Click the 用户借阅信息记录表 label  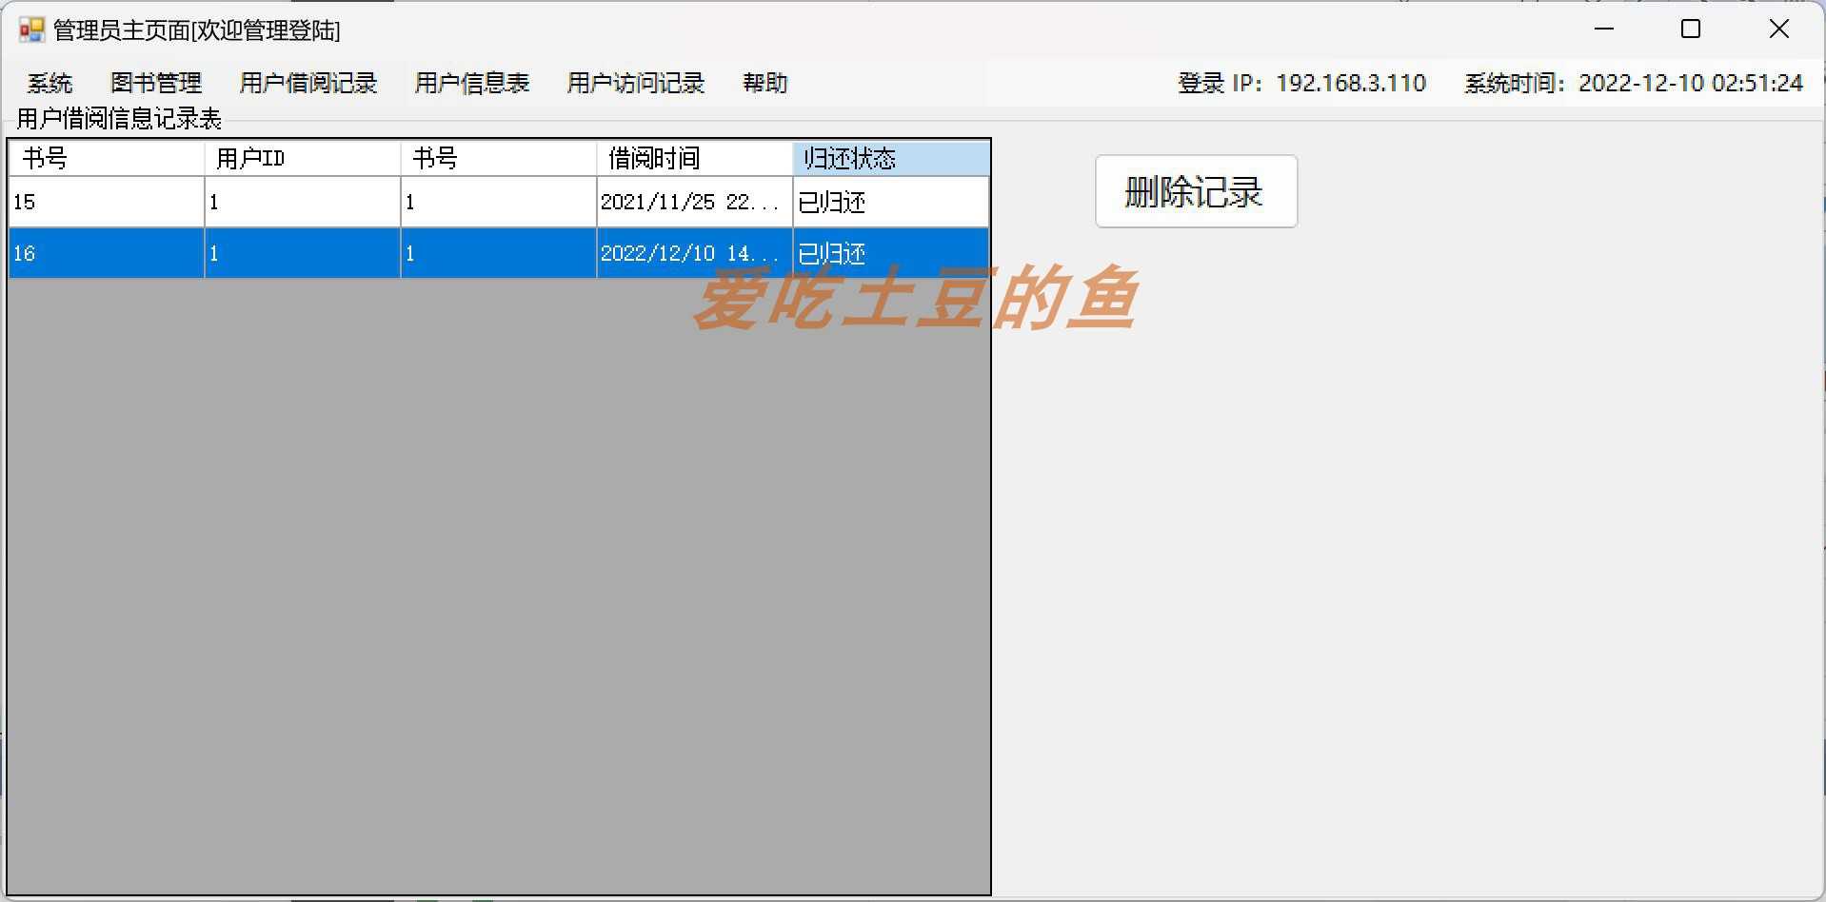coord(119,119)
